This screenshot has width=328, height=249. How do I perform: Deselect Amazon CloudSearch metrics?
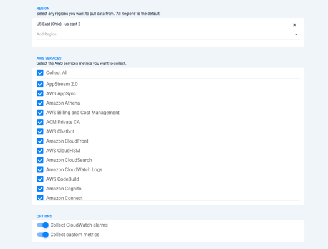point(40,160)
